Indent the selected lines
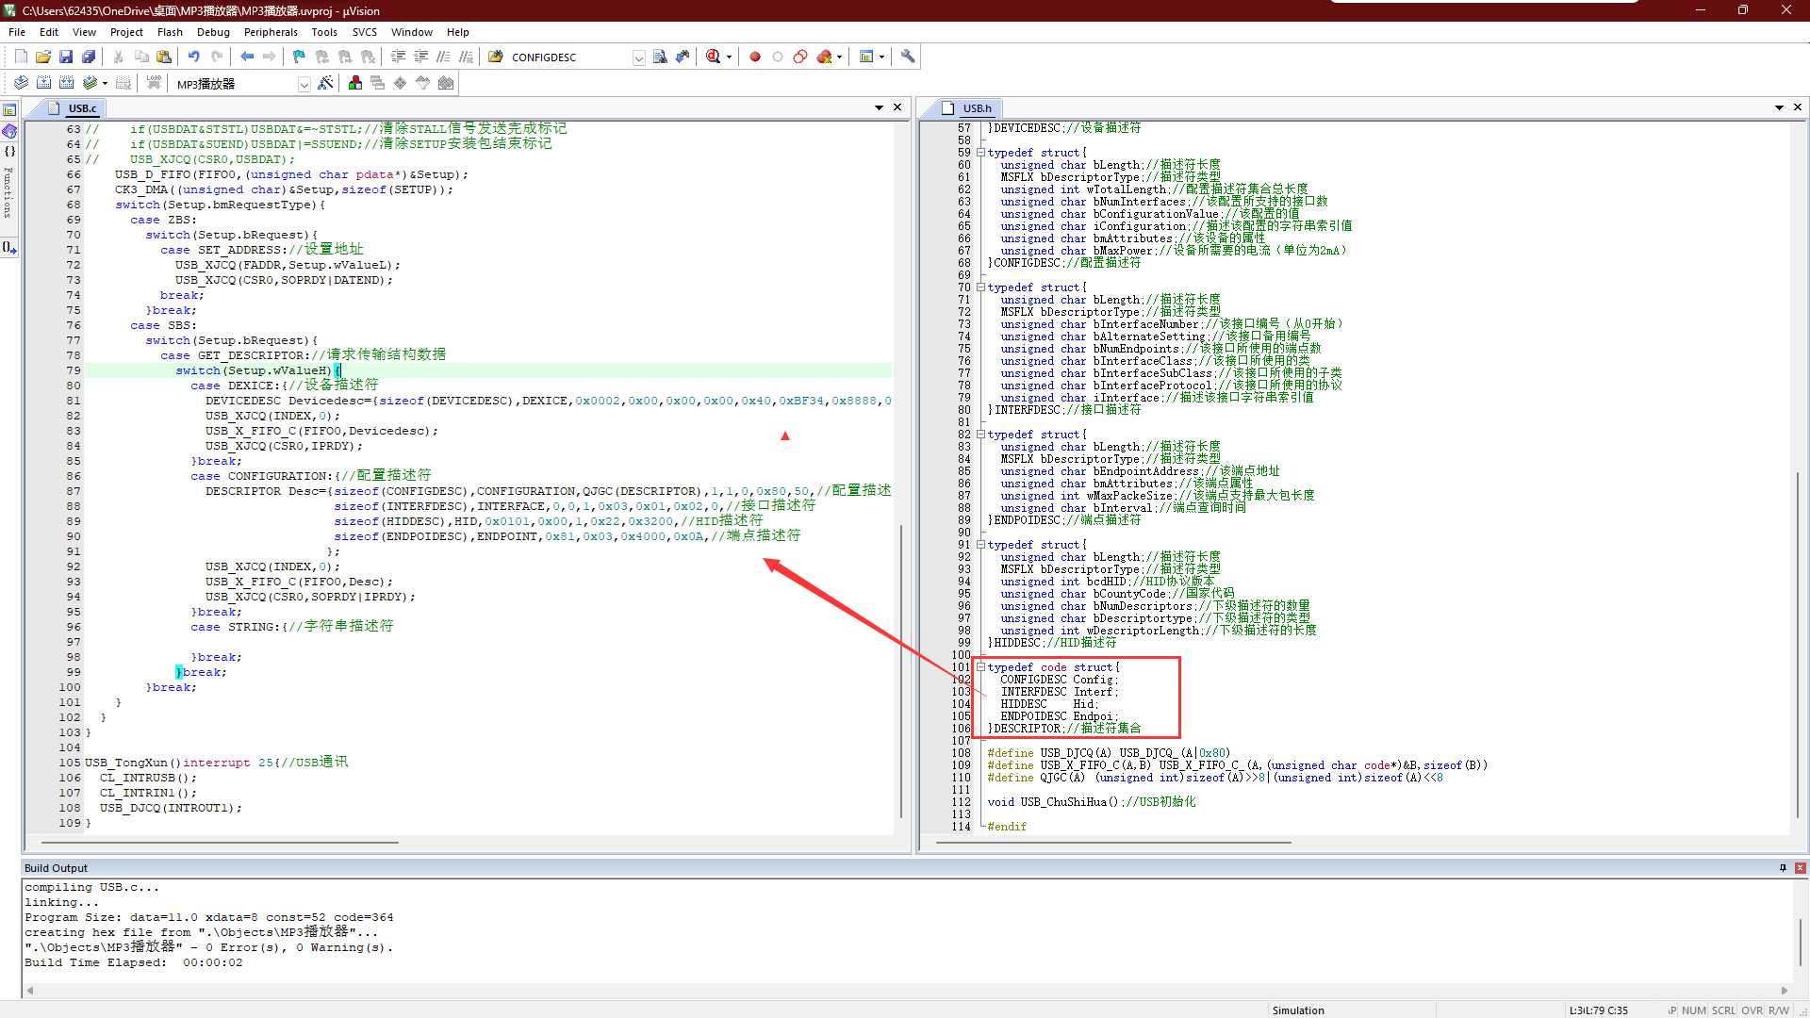The height and width of the screenshot is (1018, 1810). point(398,57)
